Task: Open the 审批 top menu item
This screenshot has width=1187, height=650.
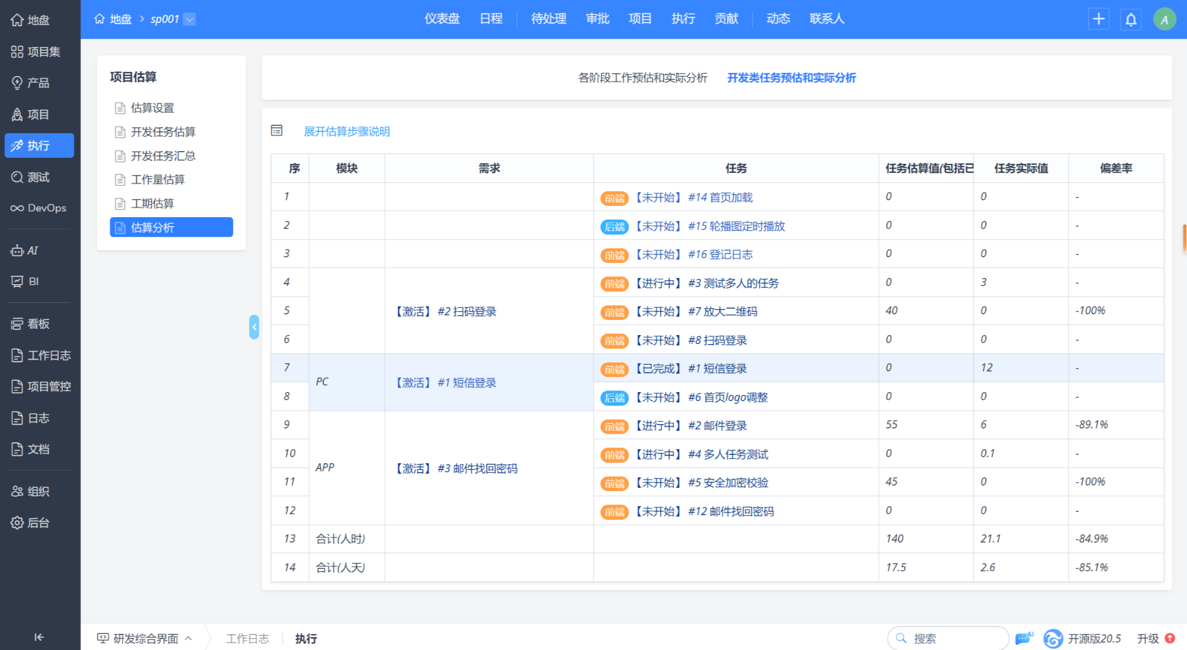Action: (x=597, y=19)
